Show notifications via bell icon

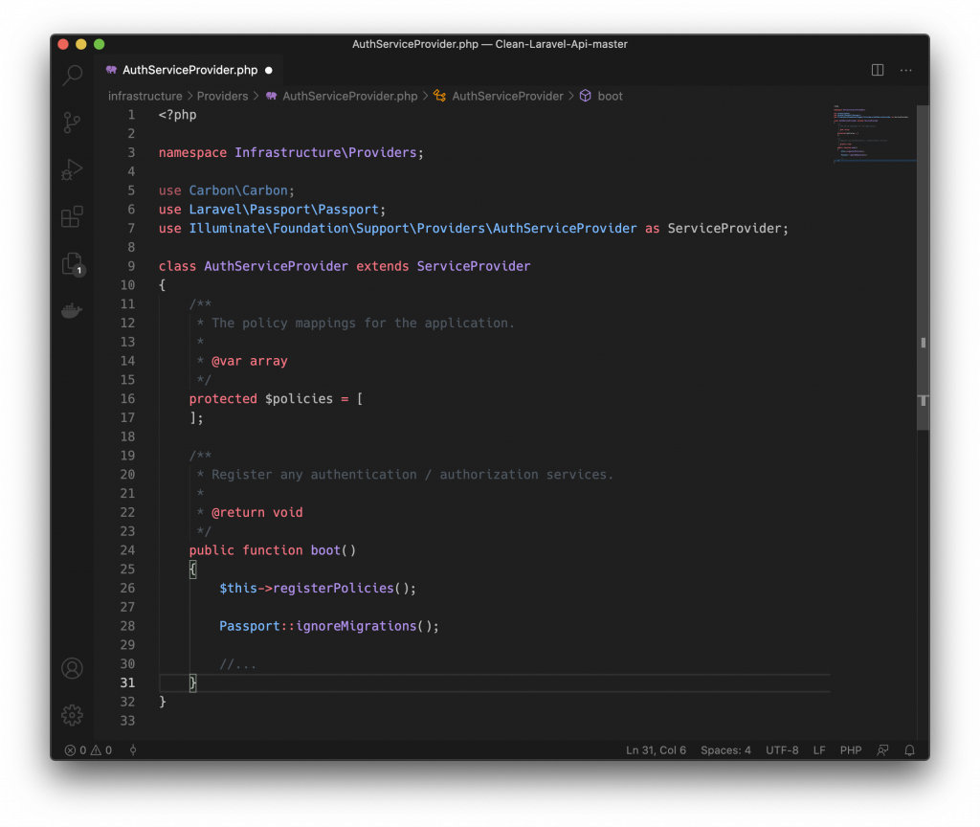(909, 750)
